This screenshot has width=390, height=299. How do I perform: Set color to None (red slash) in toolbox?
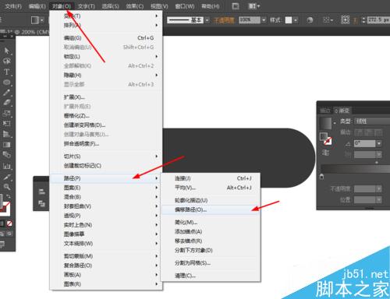tap(9, 223)
